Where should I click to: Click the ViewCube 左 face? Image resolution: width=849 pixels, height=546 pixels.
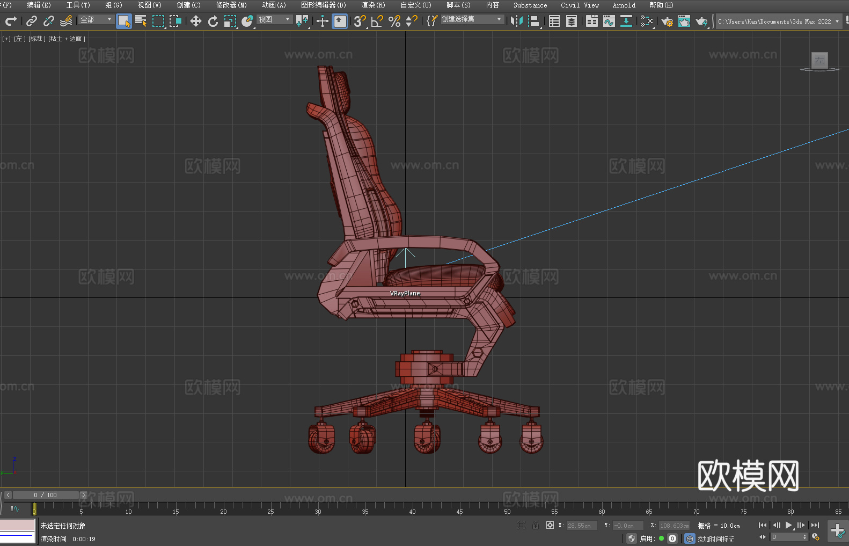coord(819,60)
